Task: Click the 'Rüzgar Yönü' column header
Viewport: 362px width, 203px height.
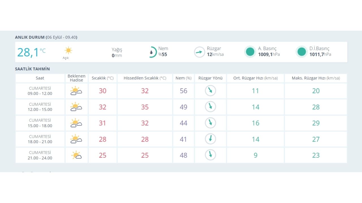Action: click(x=210, y=78)
